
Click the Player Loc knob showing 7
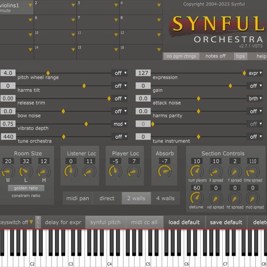coord(134,171)
